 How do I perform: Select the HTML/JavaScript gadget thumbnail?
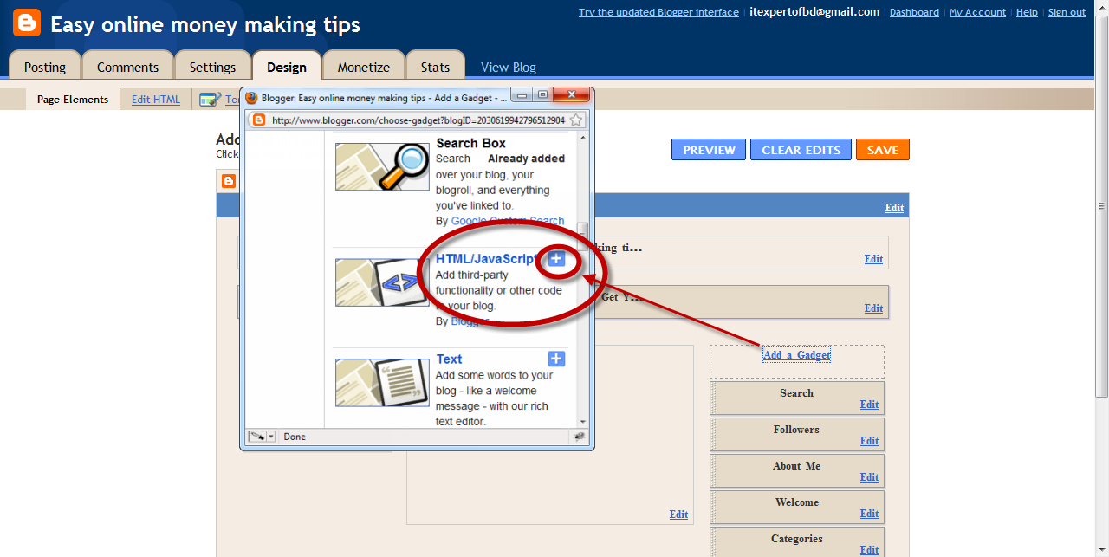point(382,282)
